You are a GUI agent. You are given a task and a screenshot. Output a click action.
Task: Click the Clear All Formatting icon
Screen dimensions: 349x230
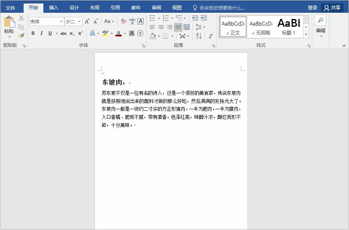[x=123, y=21]
